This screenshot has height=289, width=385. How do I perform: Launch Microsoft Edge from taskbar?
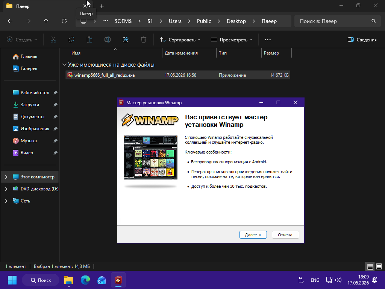[85, 280]
